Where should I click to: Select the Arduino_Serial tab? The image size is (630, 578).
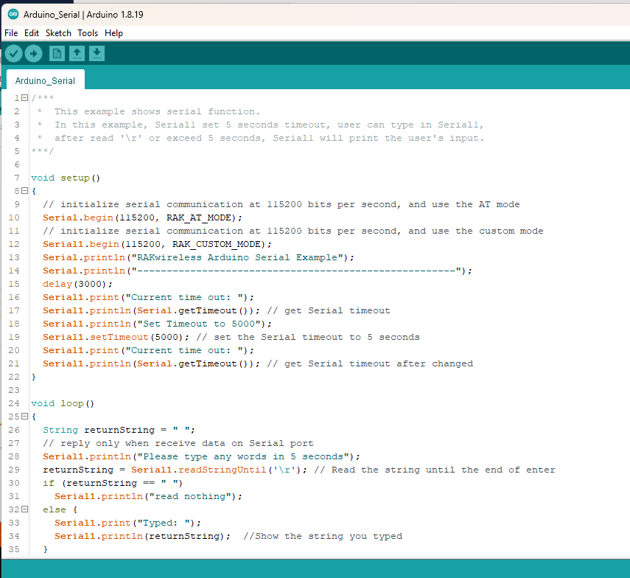45,80
